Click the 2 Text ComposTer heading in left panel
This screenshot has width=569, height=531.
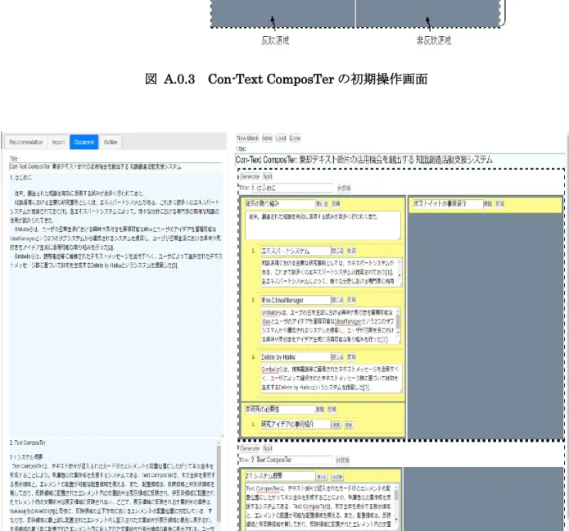(x=28, y=442)
